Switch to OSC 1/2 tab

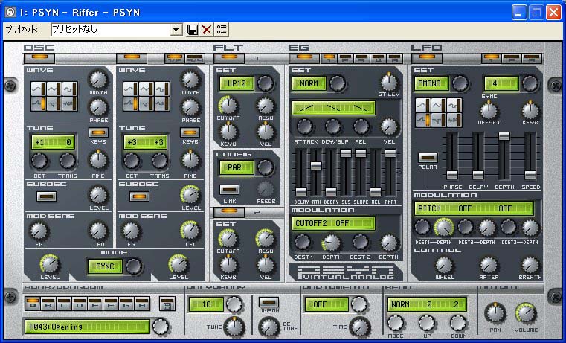coord(175,58)
